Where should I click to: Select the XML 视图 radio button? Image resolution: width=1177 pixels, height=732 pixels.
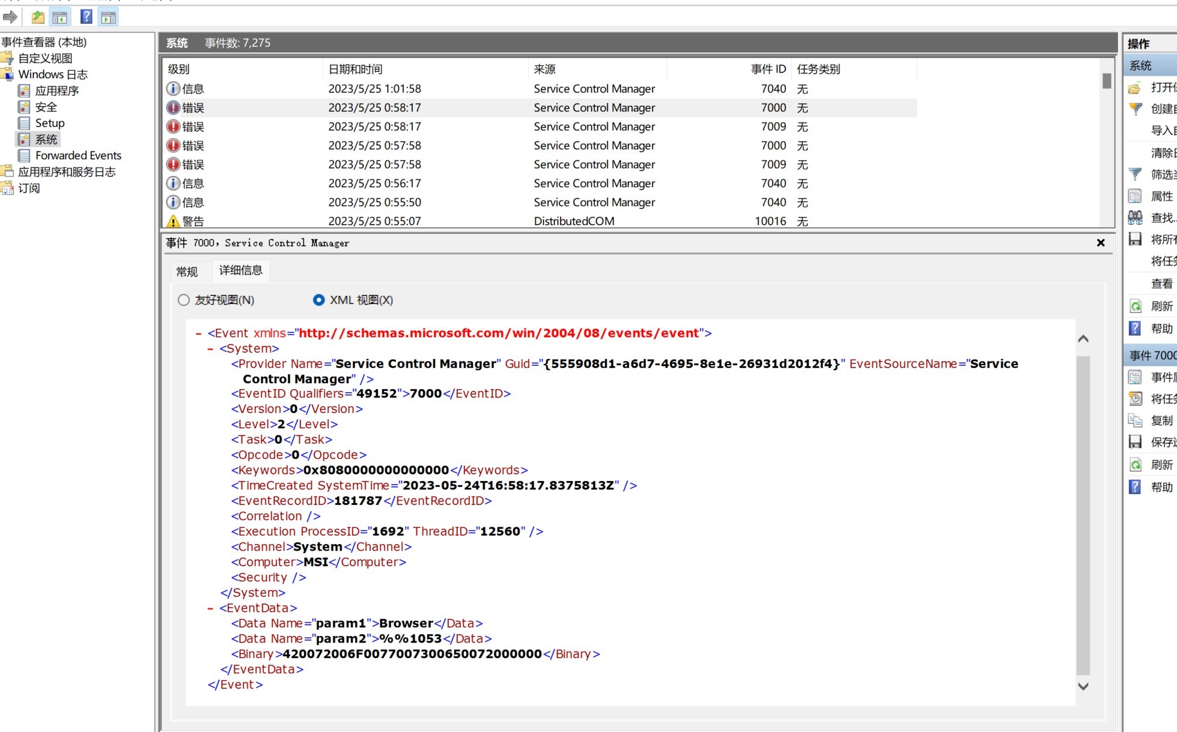coord(319,300)
